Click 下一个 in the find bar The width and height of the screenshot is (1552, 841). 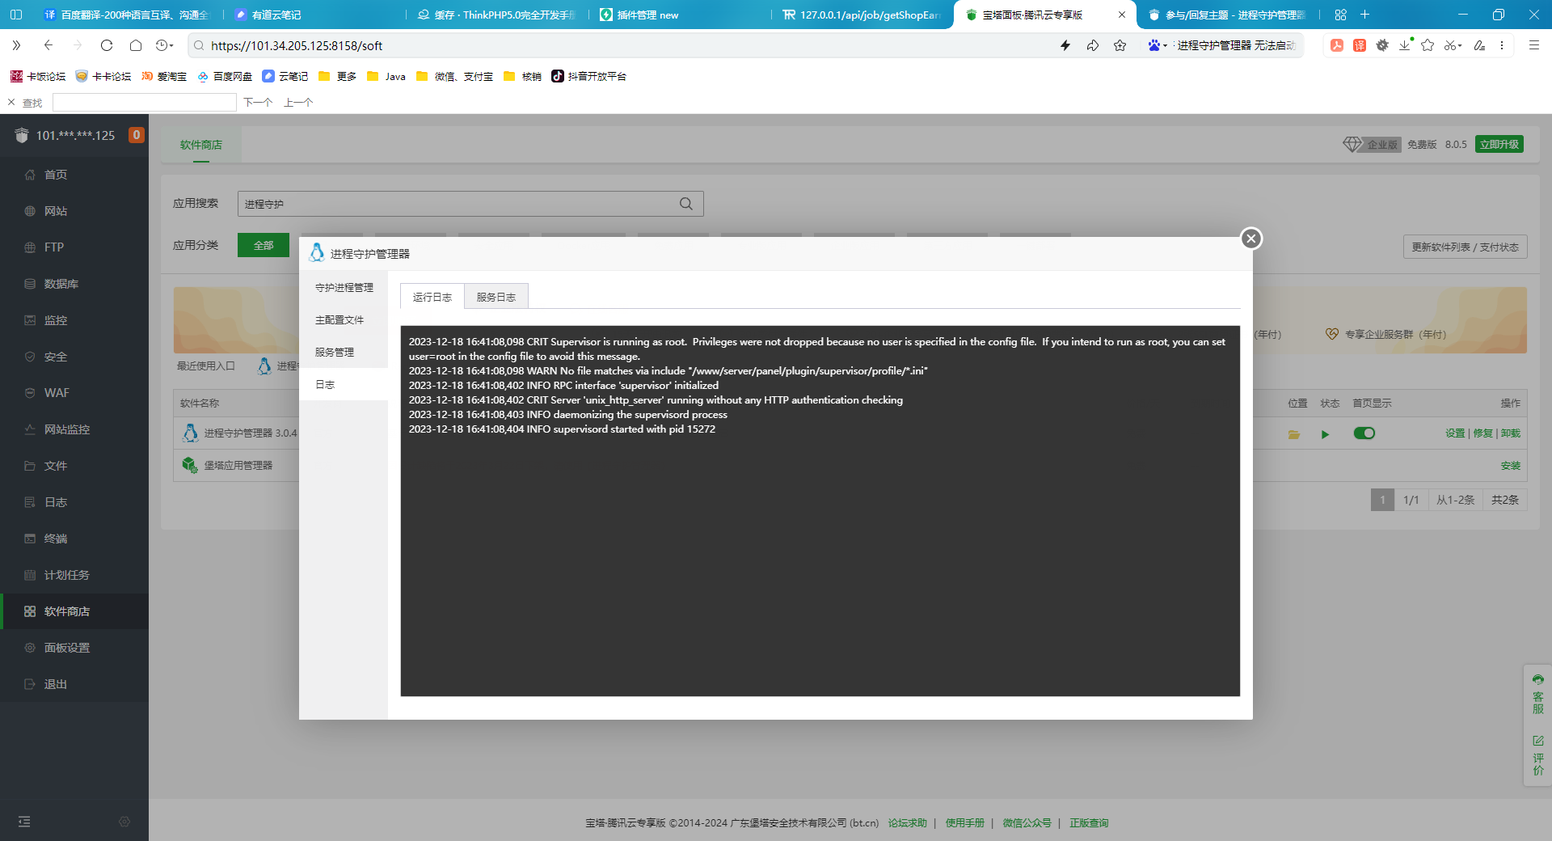pos(258,102)
